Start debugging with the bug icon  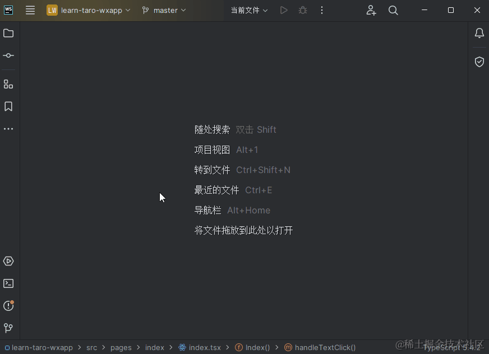pyautogui.click(x=302, y=10)
